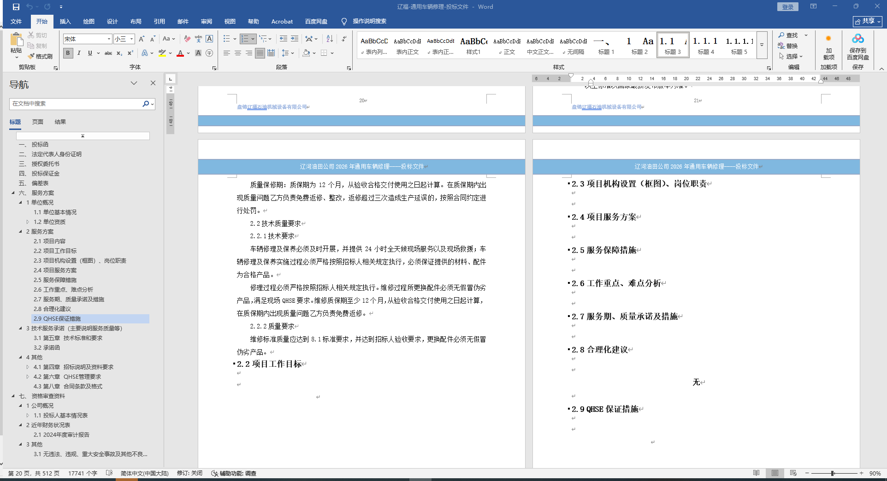Image resolution: width=887 pixels, height=481 pixels.
Task: Click the paragraph shading paint bucket
Action: pyautogui.click(x=306, y=53)
